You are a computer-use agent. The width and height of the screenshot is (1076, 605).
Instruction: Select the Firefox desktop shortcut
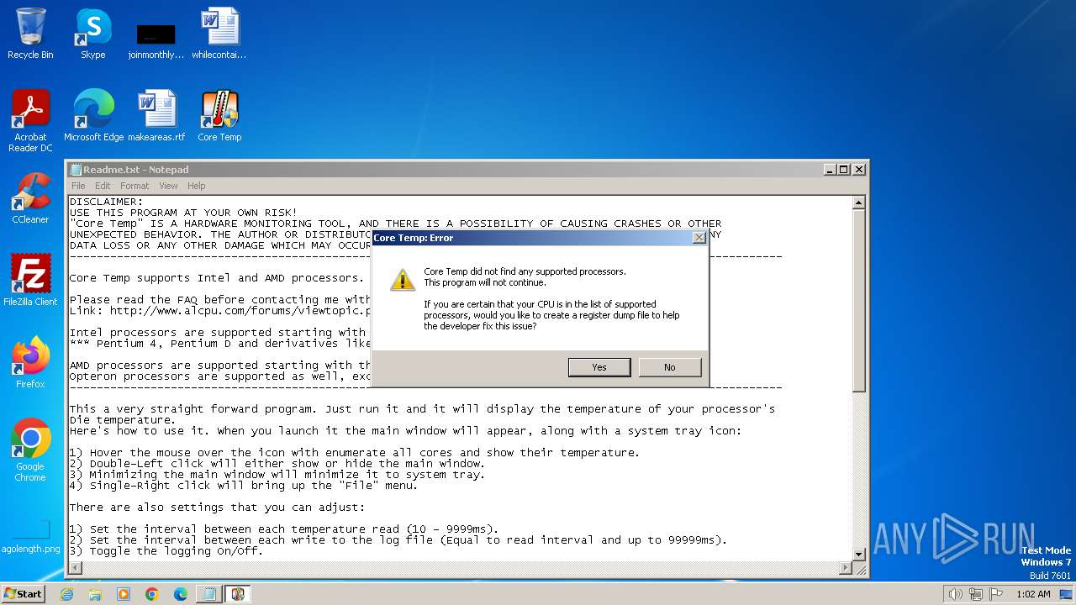(30, 363)
